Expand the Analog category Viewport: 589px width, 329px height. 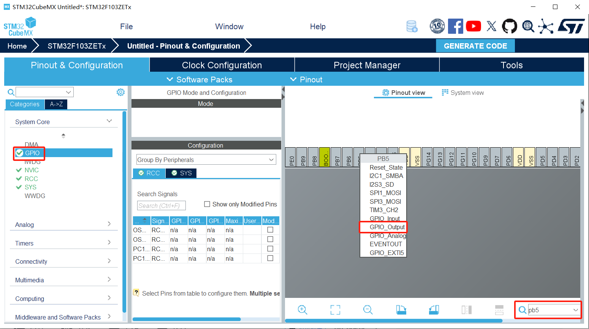(109, 224)
